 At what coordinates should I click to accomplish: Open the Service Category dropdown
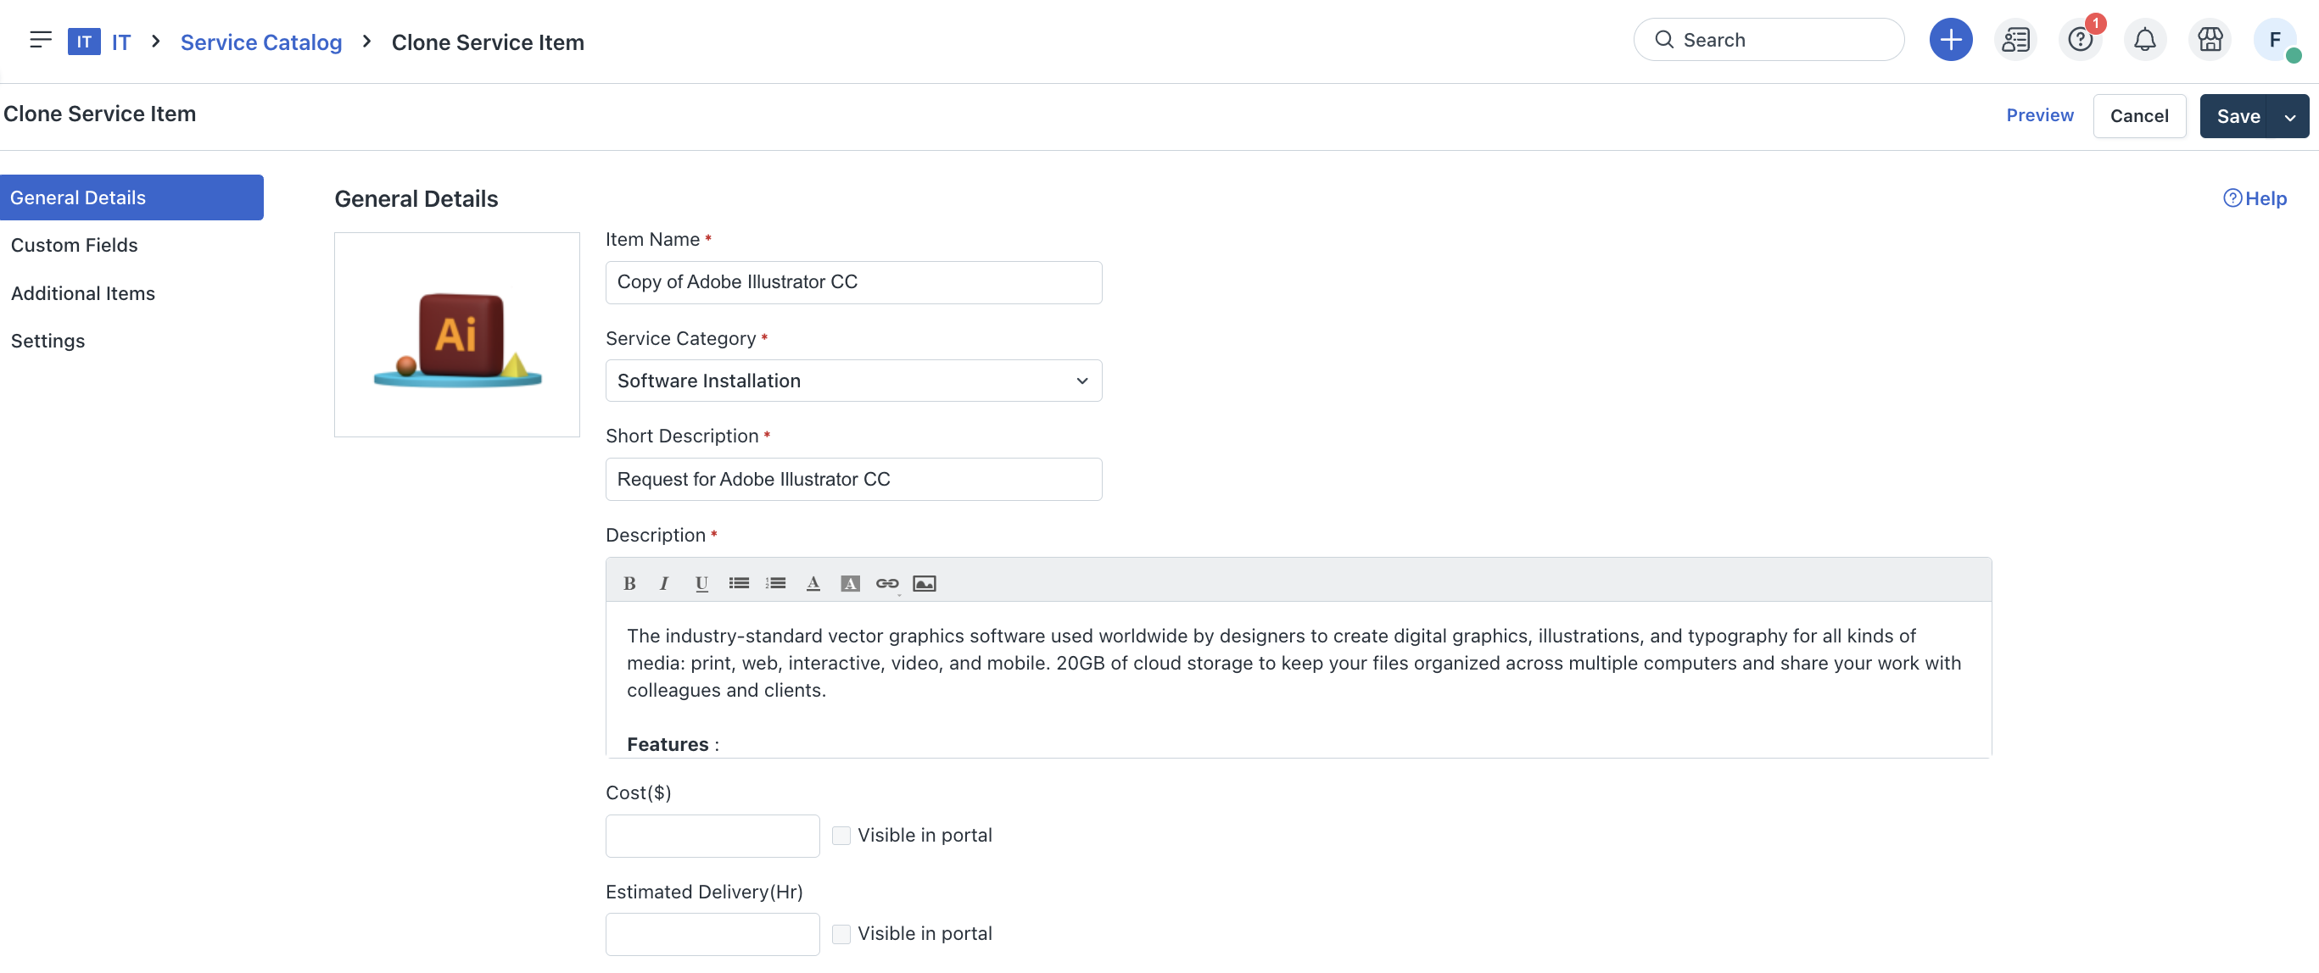(x=852, y=381)
